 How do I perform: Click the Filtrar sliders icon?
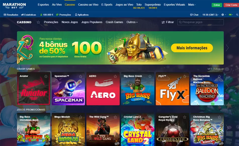[x=163, y=22]
